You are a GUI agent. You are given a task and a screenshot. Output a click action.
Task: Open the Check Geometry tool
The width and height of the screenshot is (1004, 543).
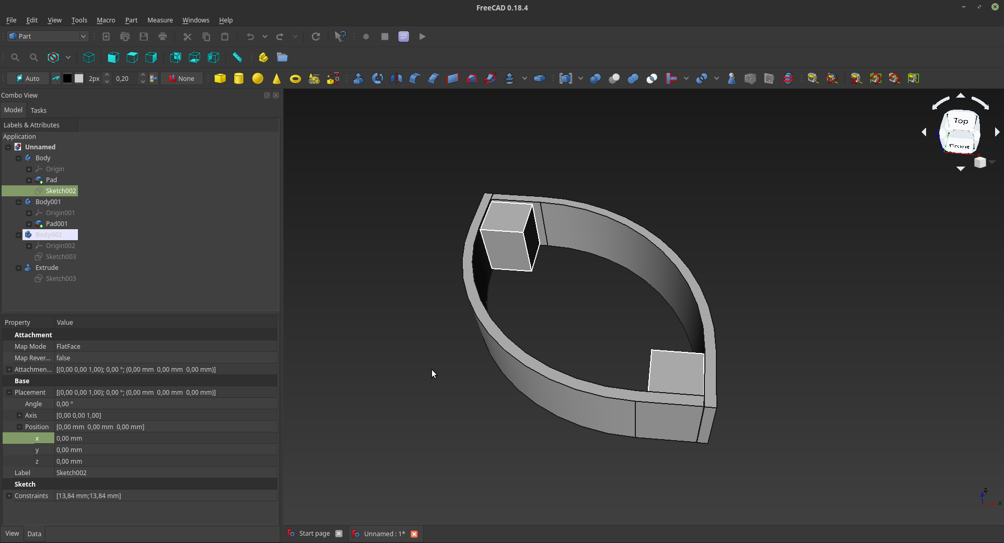(732, 78)
